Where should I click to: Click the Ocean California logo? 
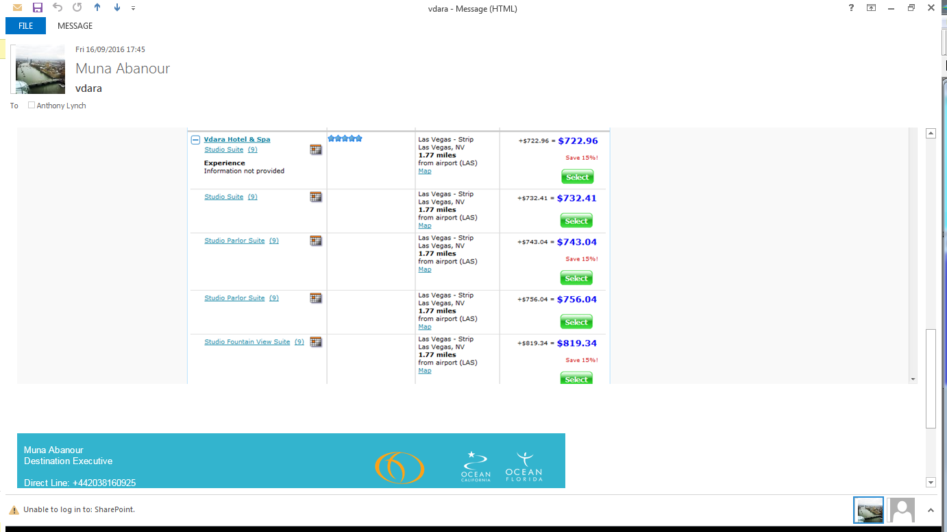(x=476, y=466)
